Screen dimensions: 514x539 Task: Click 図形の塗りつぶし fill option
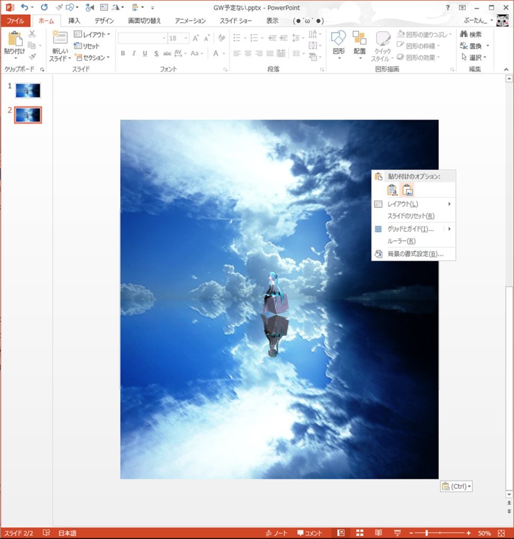click(424, 34)
